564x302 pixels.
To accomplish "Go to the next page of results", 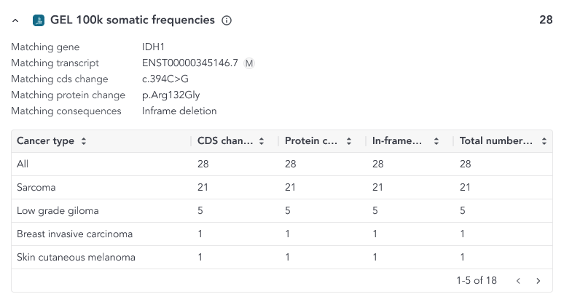I will point(538,280).
